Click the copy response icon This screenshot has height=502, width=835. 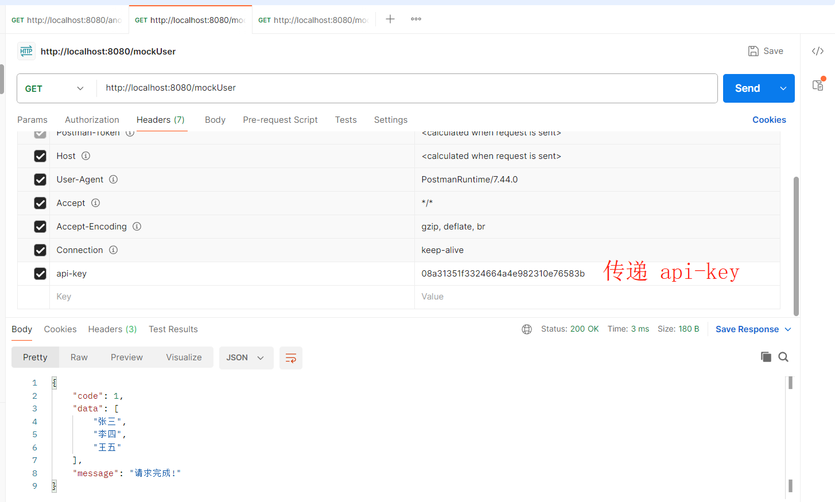766,357
